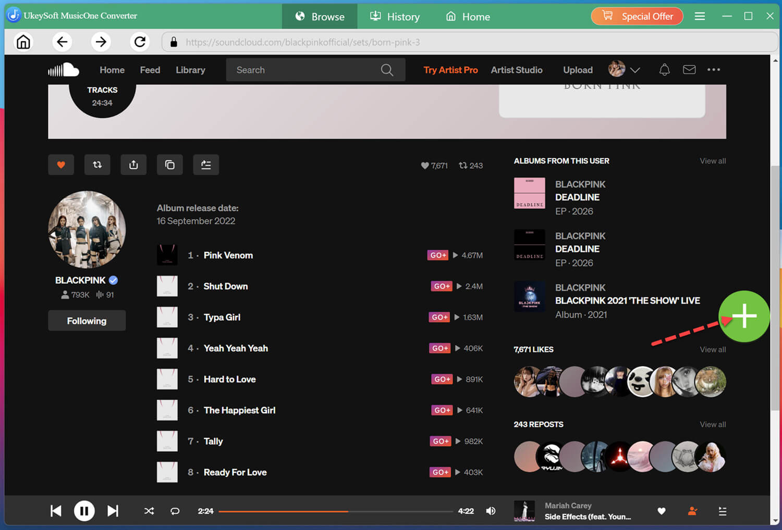
Task: Open BLACKPINK profile avatar image
Action: 87,230
